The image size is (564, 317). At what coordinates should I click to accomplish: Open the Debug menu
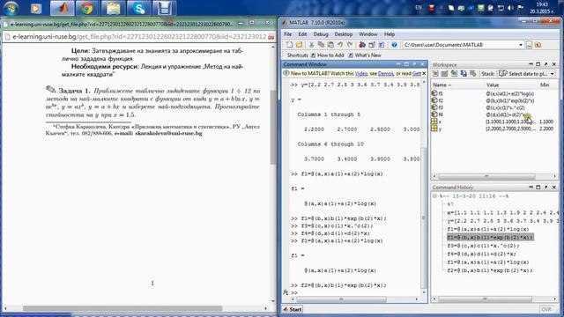click(x=321, y=34)
